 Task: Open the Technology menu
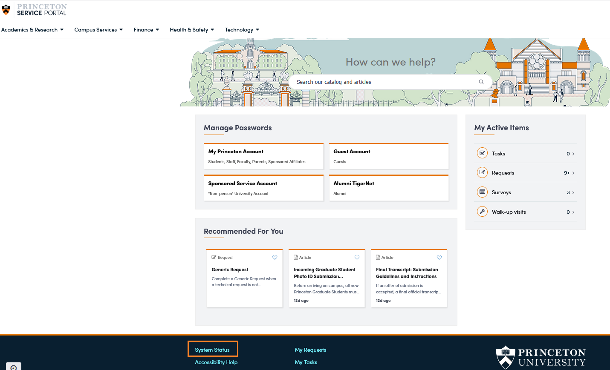(x=242, y=29)
